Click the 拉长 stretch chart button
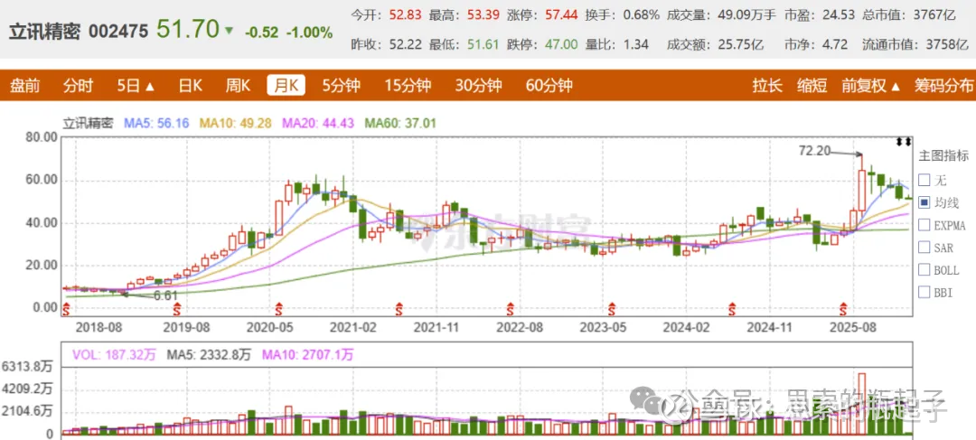976x440 pixels. 767,85
